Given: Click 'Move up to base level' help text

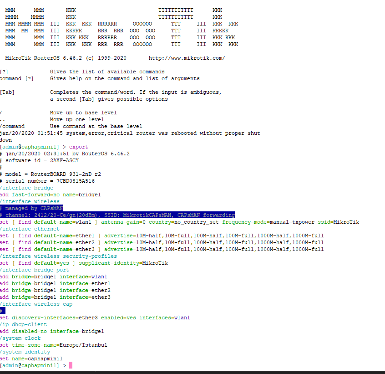Looking at the screenshot, I should click(83, 113).
